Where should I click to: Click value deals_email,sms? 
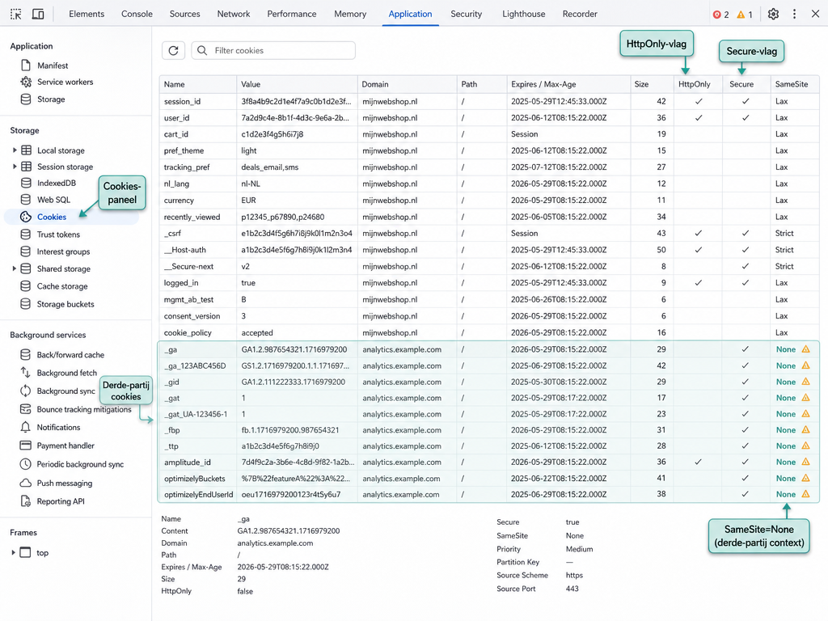tap(270, 167)
